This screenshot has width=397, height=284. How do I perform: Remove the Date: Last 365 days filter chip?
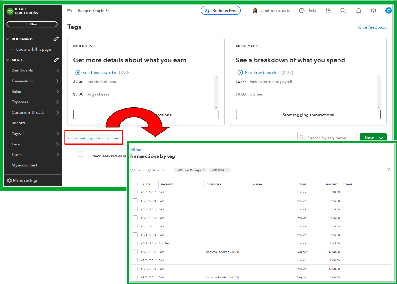(203, 170)
